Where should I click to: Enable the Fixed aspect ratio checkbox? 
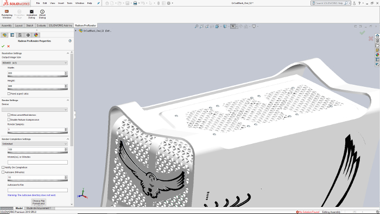[x=9, y=93]
